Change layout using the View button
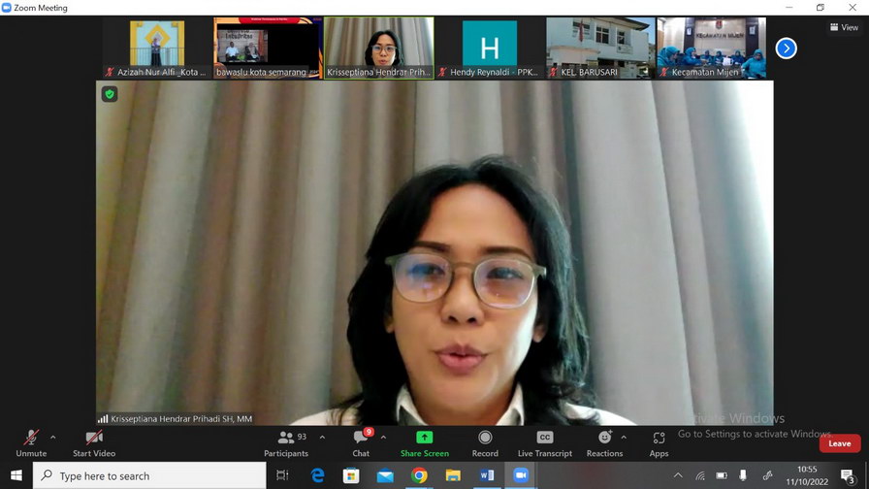869x489 pixels. 844,27
